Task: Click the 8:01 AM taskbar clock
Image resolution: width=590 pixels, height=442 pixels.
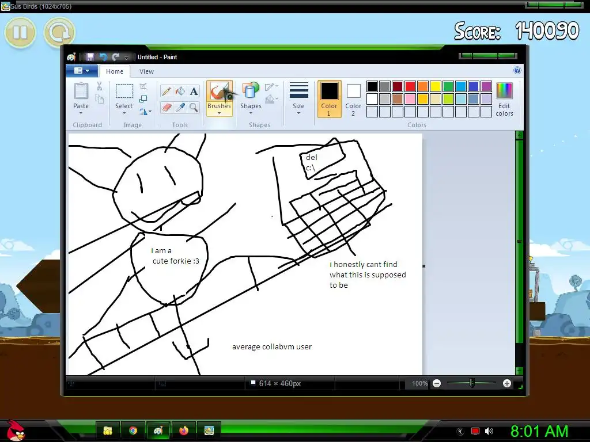Action: (x=539, y=431)
